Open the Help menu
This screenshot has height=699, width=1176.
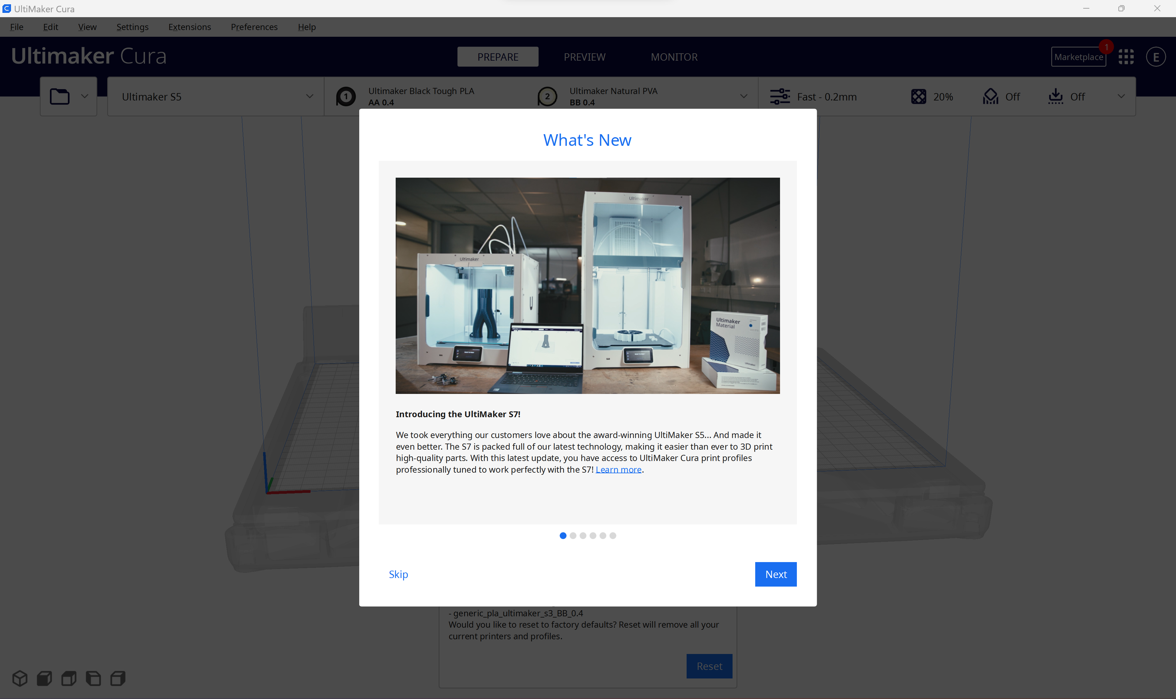307,27
